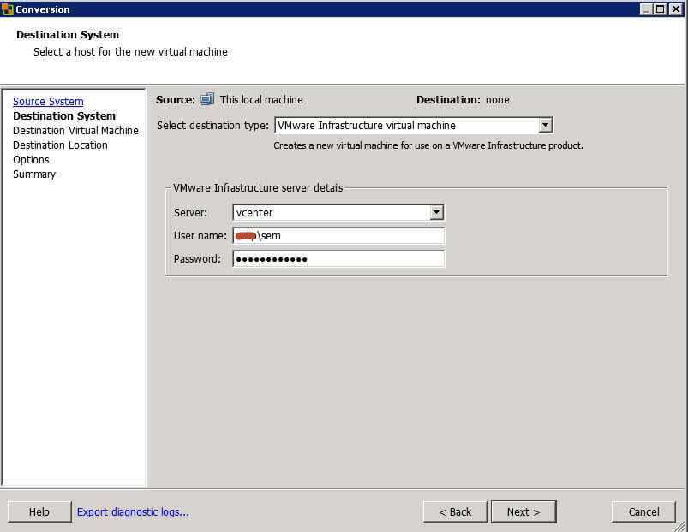Viewport: 688px width, 532px height.
Task: Open the Server combo box arrow
Action: click(436, 213)
